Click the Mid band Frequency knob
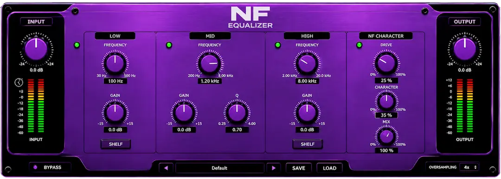 coord(209,63)
